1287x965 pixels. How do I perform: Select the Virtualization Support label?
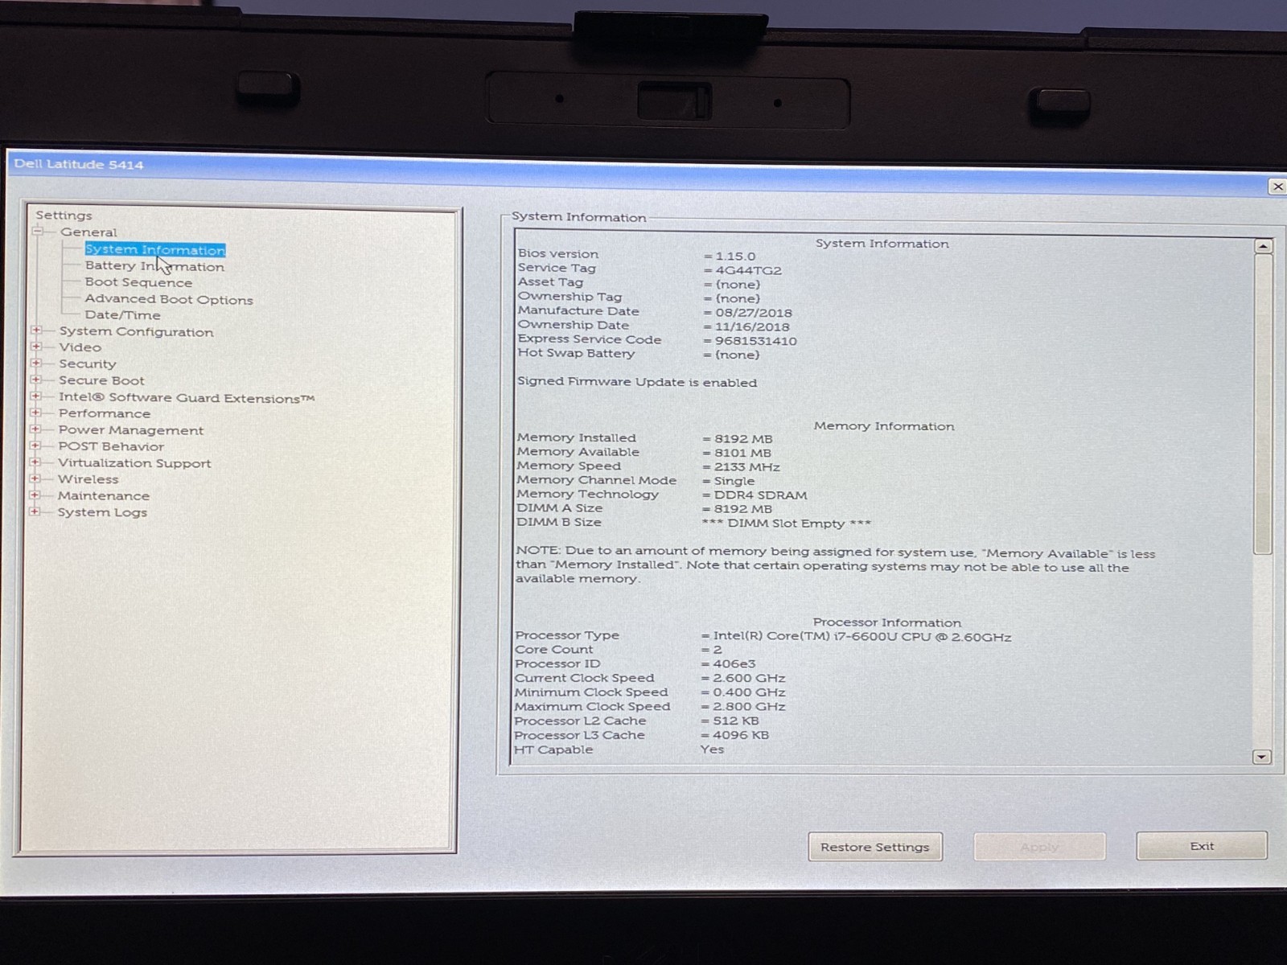coord(134,463)
